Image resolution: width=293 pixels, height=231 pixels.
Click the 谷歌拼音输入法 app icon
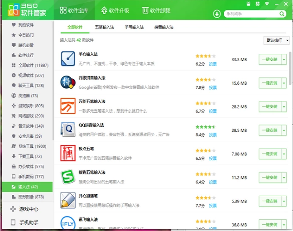click(67, 82)
